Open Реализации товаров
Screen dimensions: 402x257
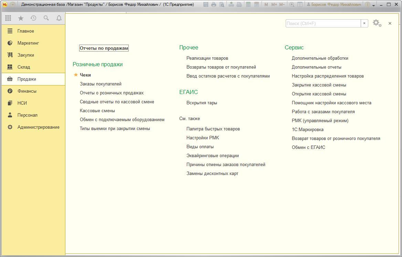[207, 58]
